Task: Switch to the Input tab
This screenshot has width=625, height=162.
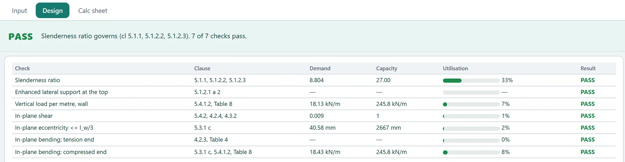Action: pyautogui.click(x=20, y=11)
